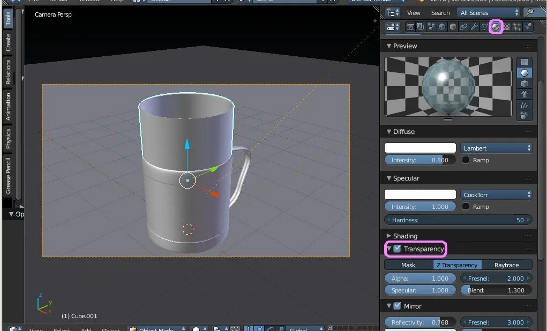The image size is (547, 331).
Task: Set material preview to cube
Action: click(x=524, y=84)
